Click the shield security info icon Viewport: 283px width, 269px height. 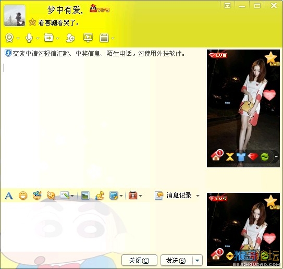coord(8,53)
